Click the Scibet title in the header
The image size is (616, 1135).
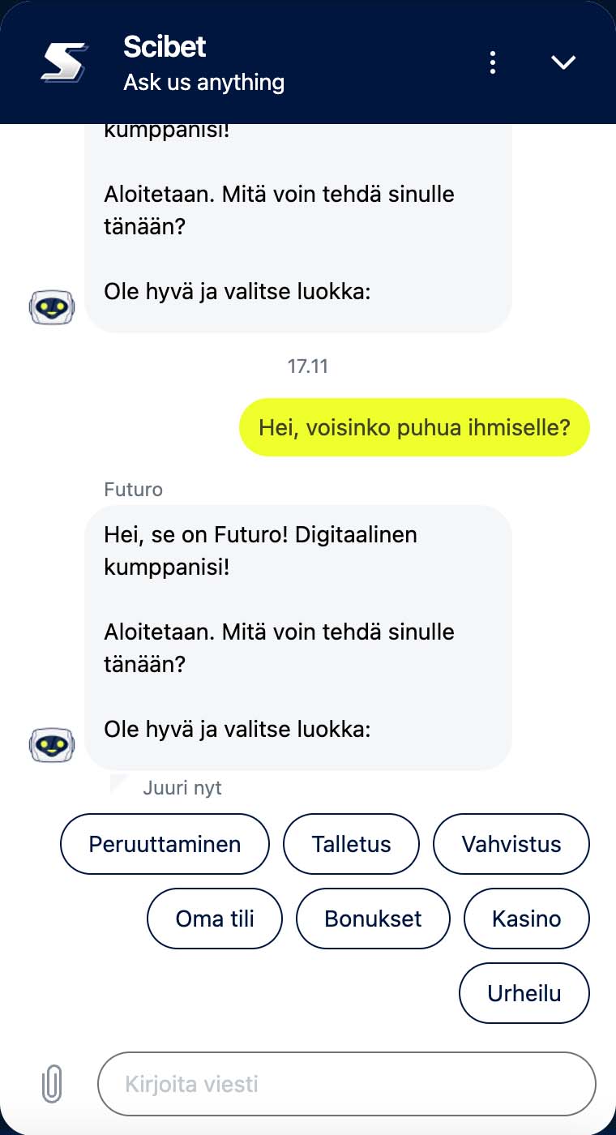point(165,47)
